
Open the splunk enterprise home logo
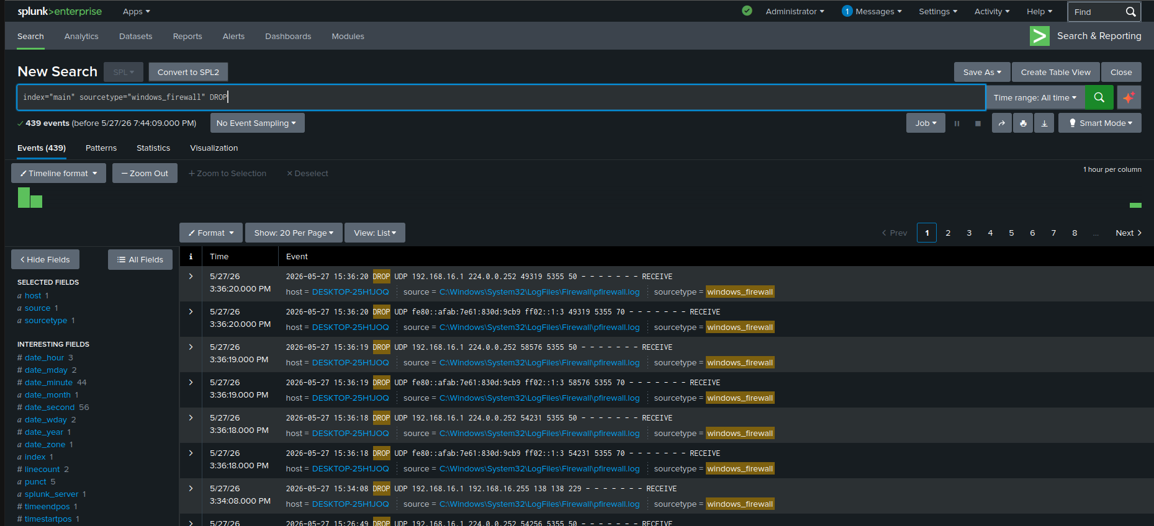tap(60, 11)
